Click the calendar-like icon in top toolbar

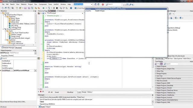coord(127,5)
